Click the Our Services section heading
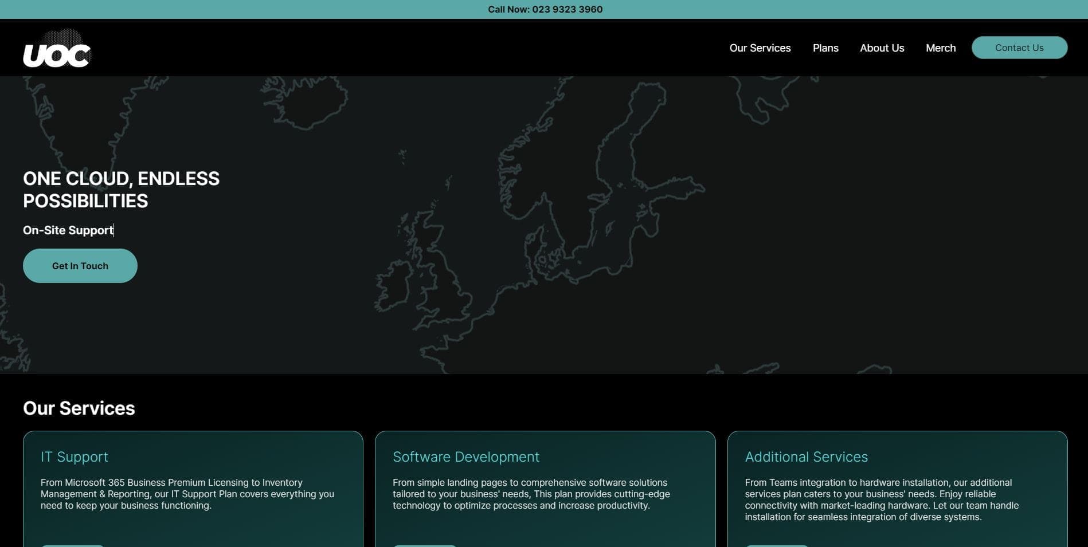1088x547 pixels. tap(79, 408)
